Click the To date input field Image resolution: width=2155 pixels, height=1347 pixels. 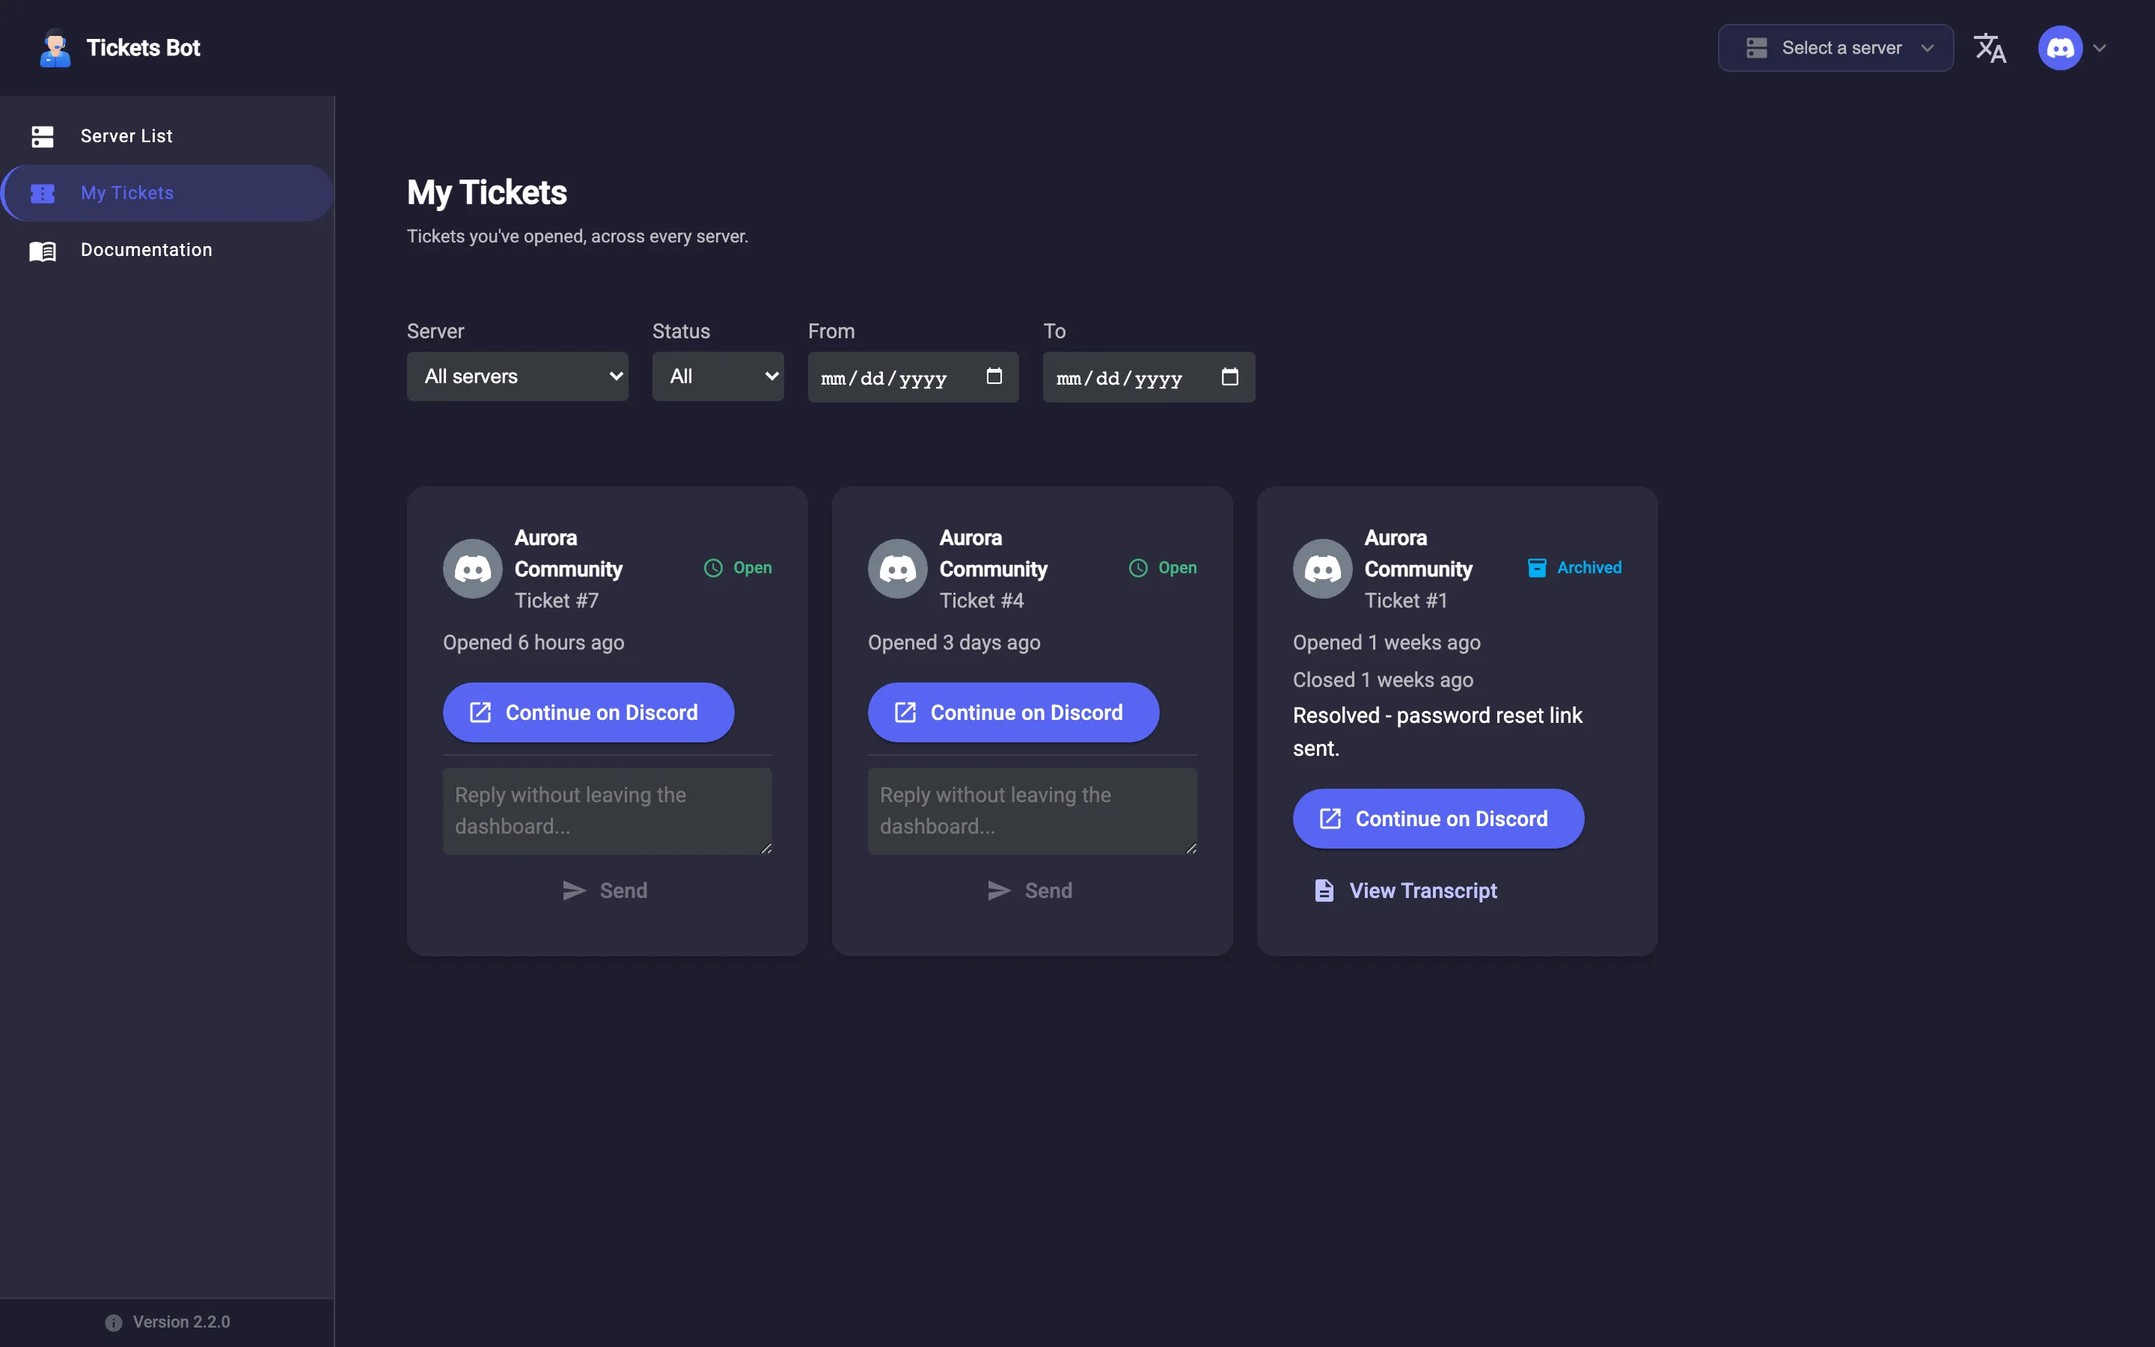pos(1149,377)
